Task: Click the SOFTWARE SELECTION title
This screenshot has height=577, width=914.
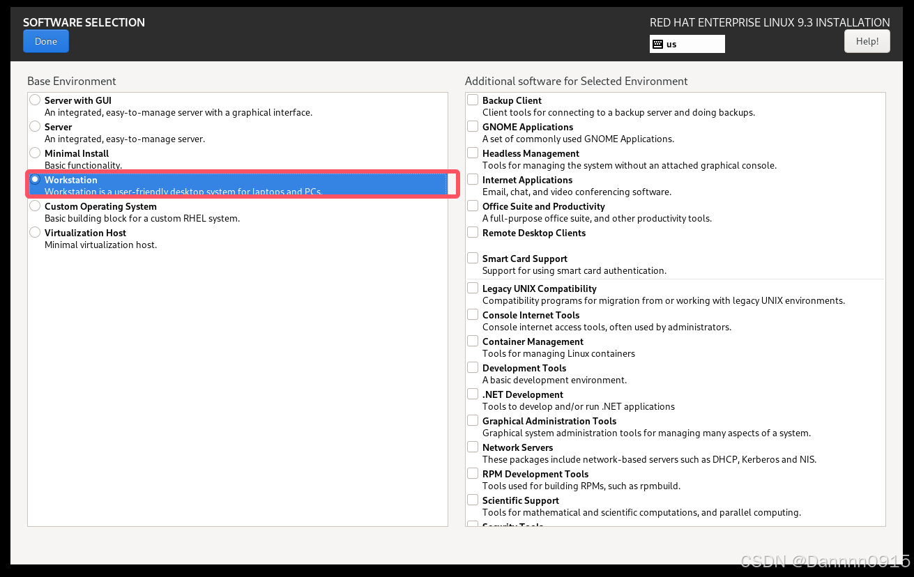Action: click(84, 22)
